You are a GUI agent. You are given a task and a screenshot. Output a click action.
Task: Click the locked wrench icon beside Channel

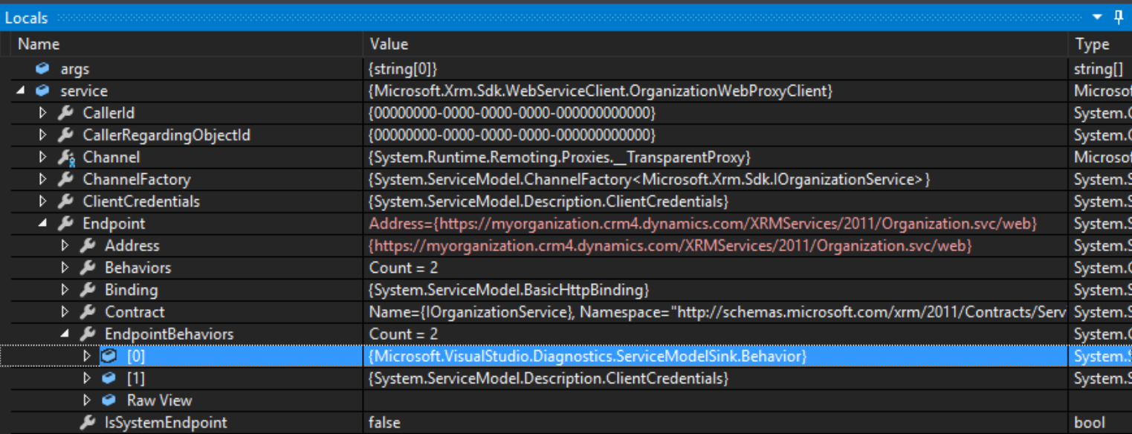click(x=65, y=158)
